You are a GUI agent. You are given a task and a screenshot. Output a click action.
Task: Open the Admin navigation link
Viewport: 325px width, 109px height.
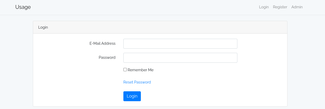297,7
